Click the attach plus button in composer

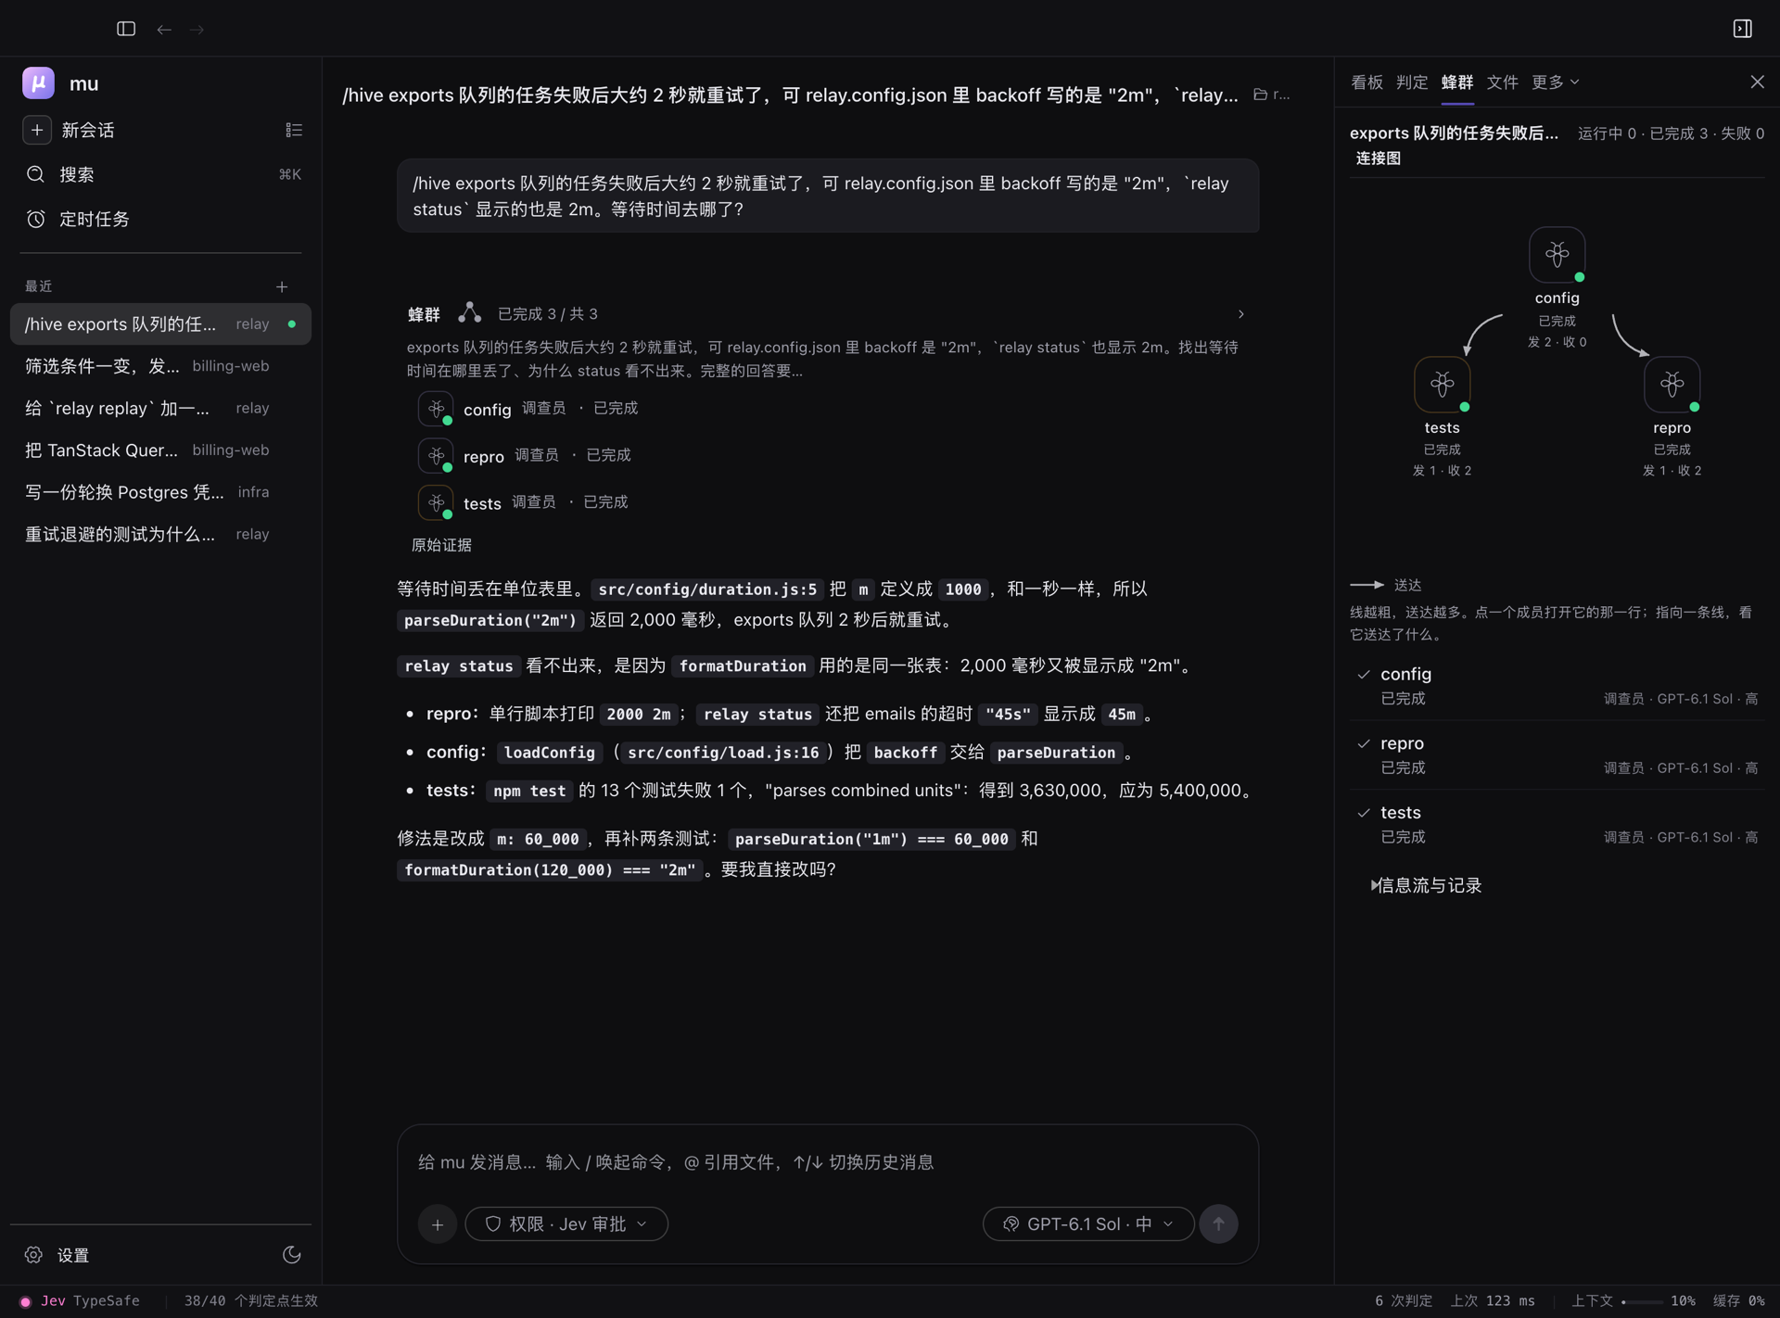click(438, 1224)
